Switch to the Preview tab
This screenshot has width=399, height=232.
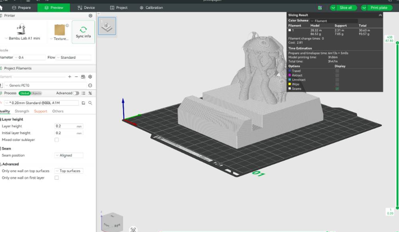coord(54,8)
